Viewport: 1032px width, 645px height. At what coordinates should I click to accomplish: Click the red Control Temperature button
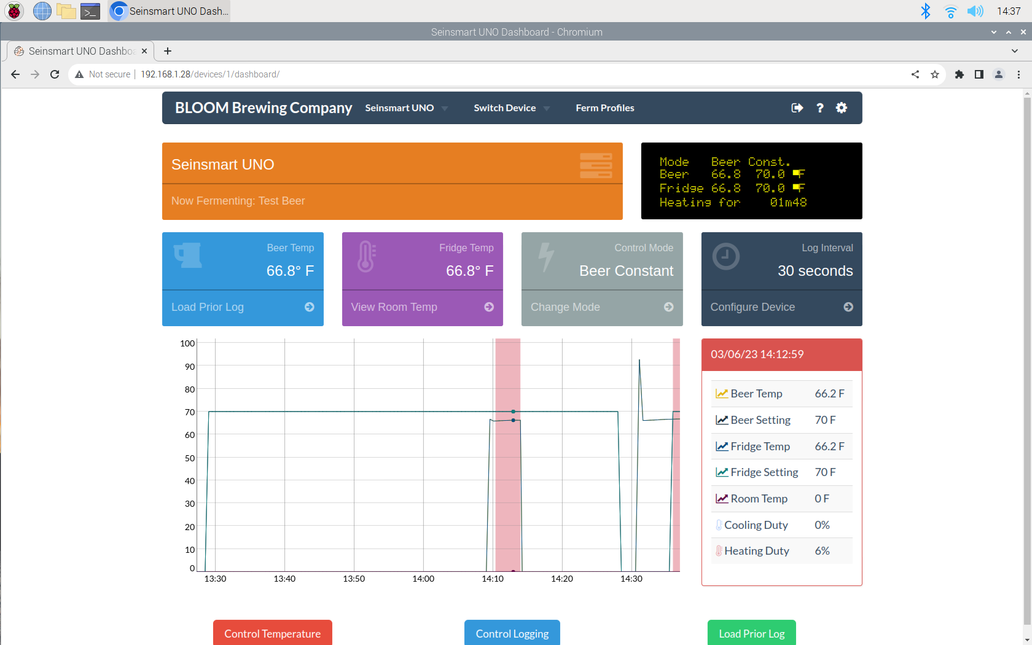click(272, 633)
